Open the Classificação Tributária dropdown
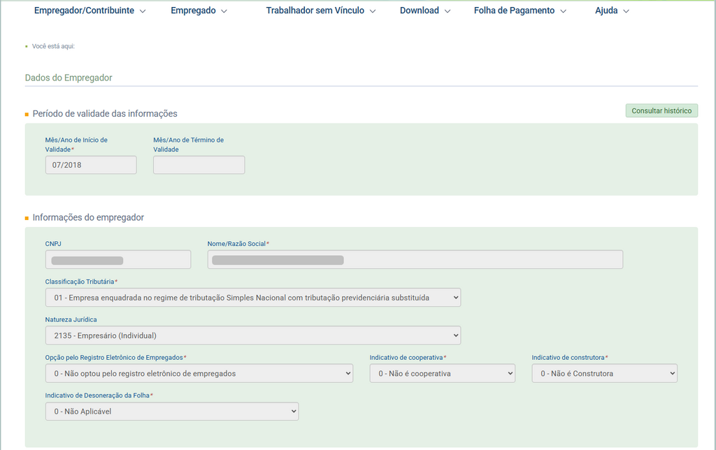716x450 pixels. pos(252,298)
